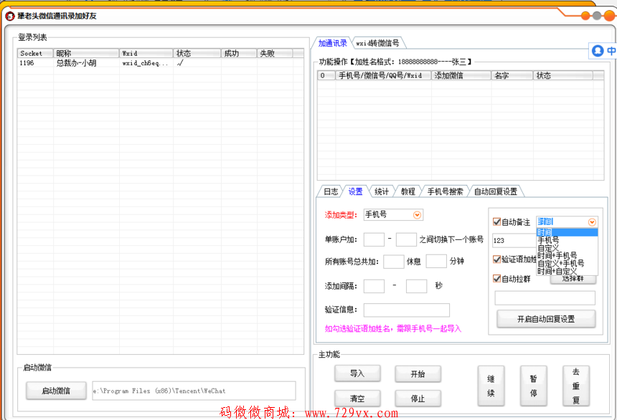Open the 设置 tab
The image size is (617, 420).
point(355,191)
